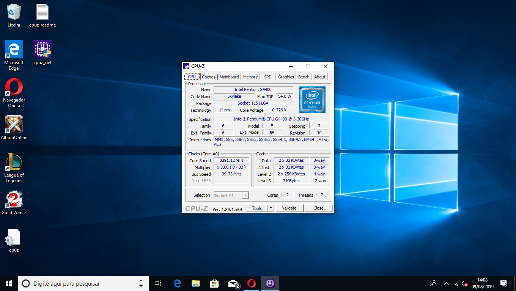Open File Explorer from the taskbar

click(x=196, y=283)
